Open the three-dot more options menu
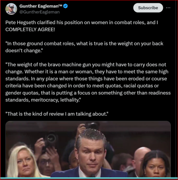 168,8
